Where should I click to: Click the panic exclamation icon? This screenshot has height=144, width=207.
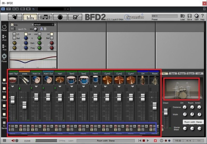[161, 141]
